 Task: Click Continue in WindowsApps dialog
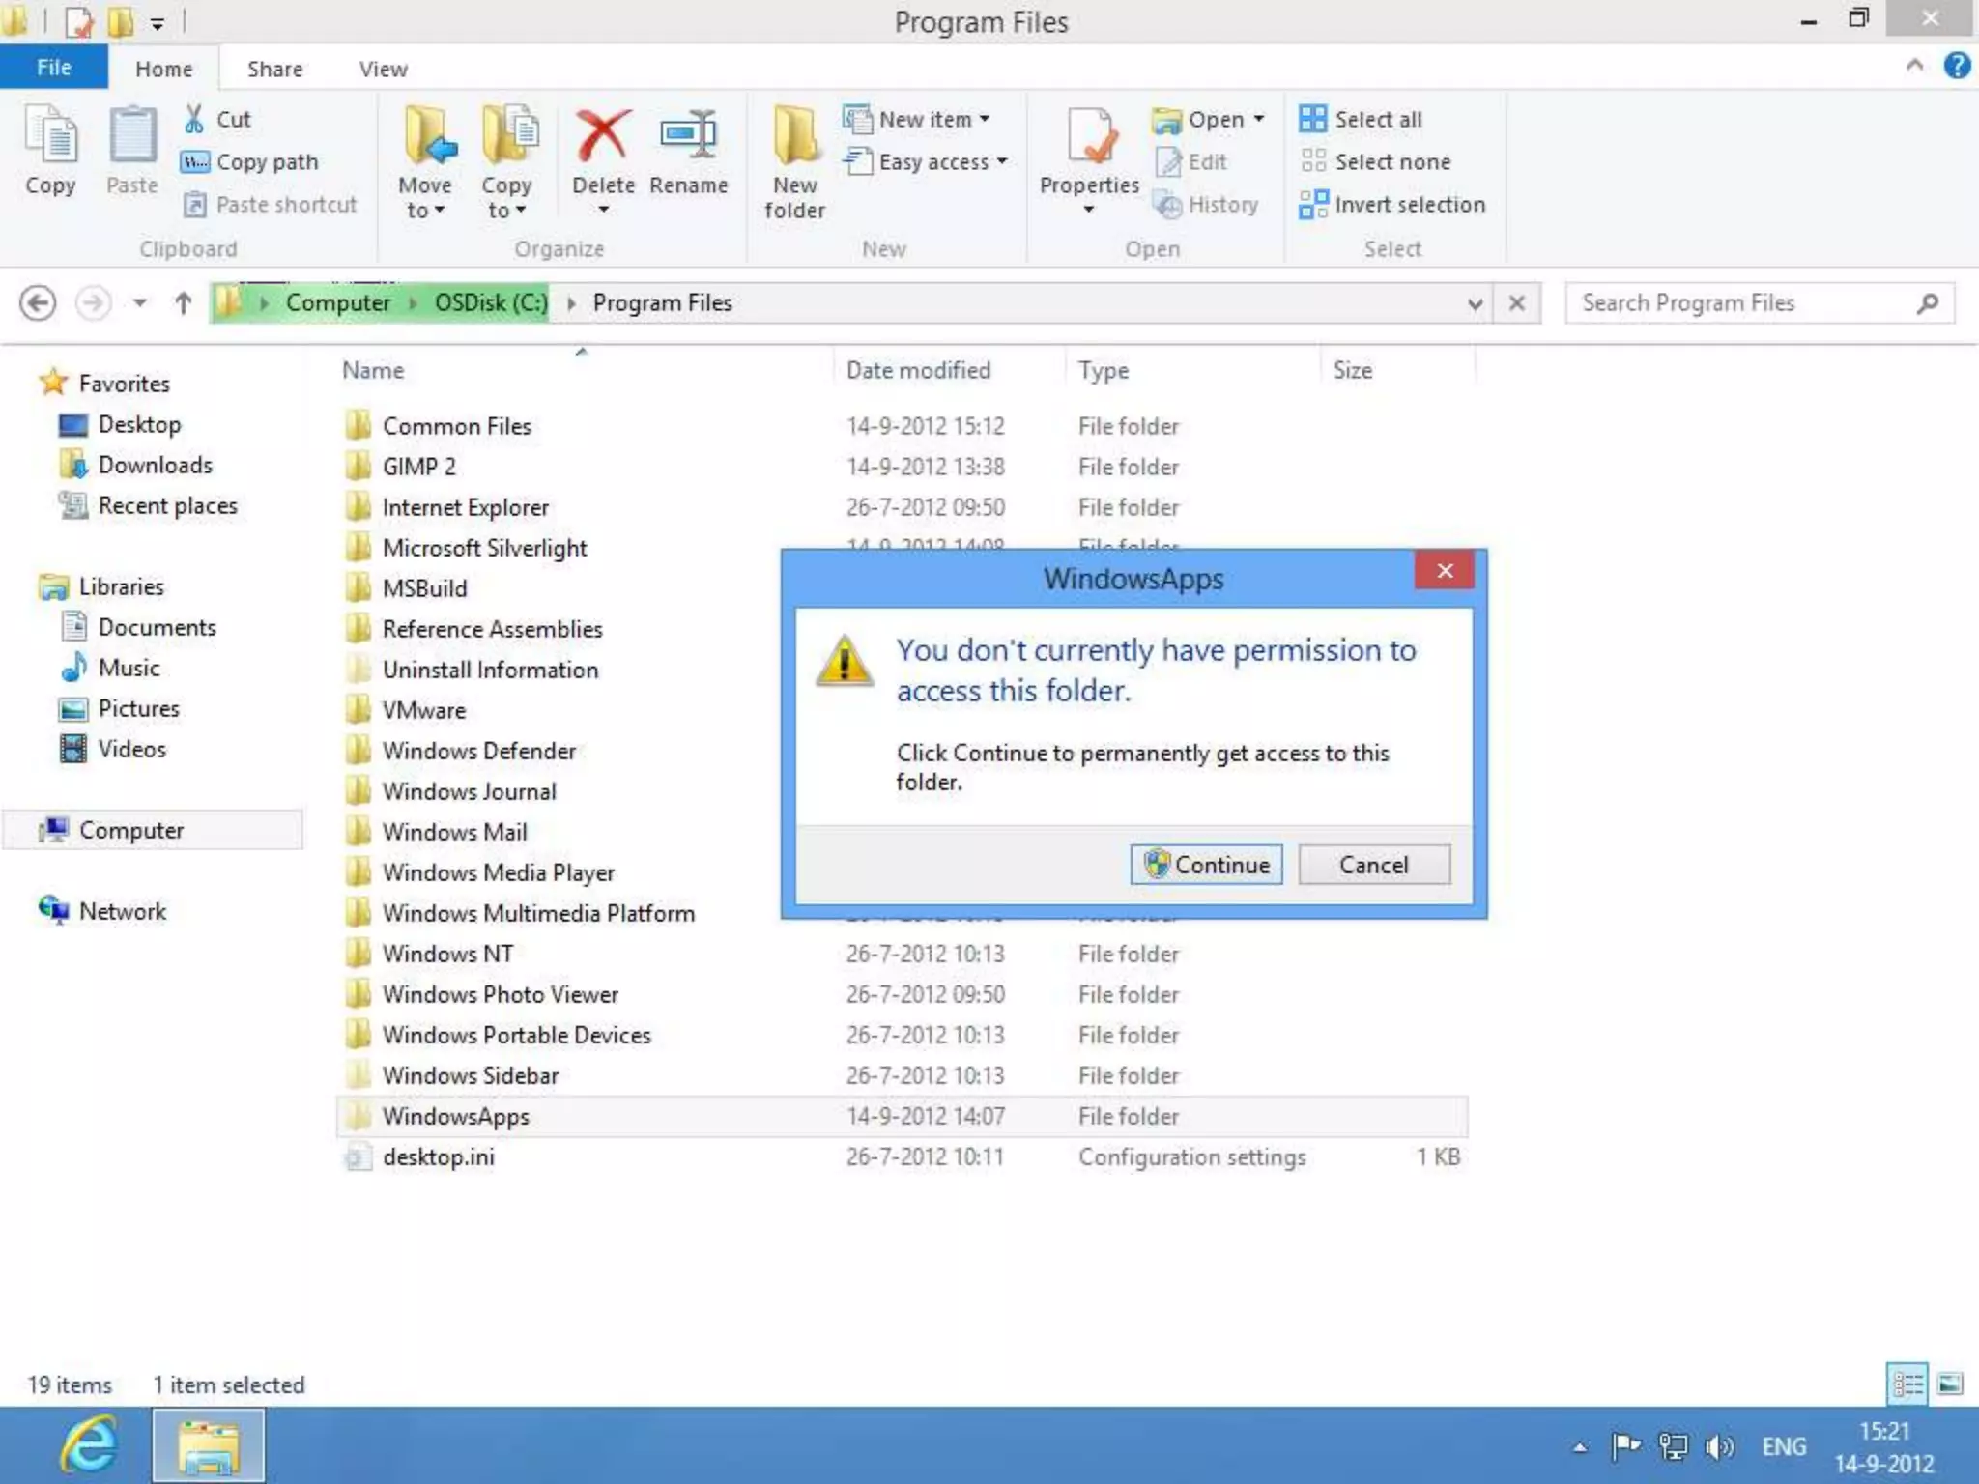(x=1207, y=865)
